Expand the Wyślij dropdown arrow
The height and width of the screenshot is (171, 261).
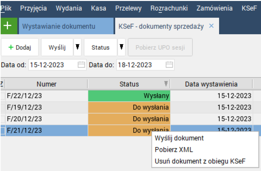tap(77, 47)
